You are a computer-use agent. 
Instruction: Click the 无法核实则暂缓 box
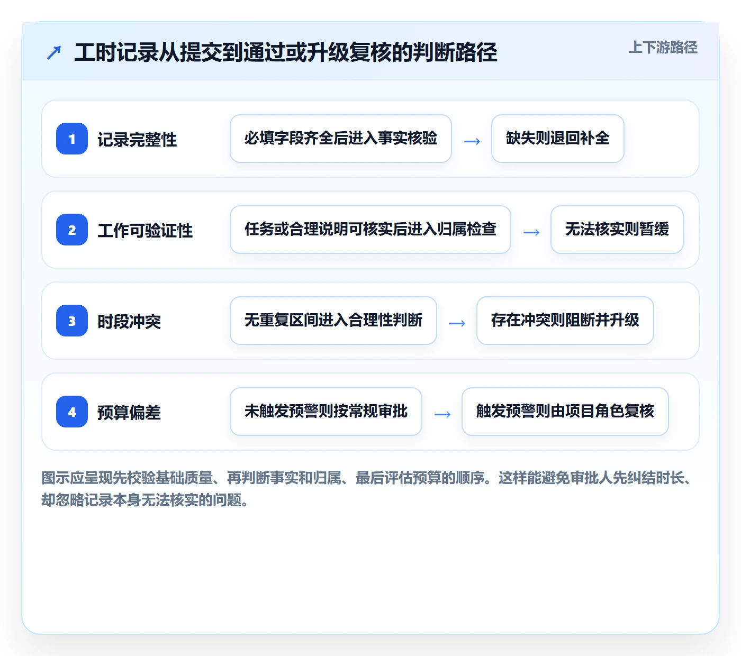pos(617,230)
